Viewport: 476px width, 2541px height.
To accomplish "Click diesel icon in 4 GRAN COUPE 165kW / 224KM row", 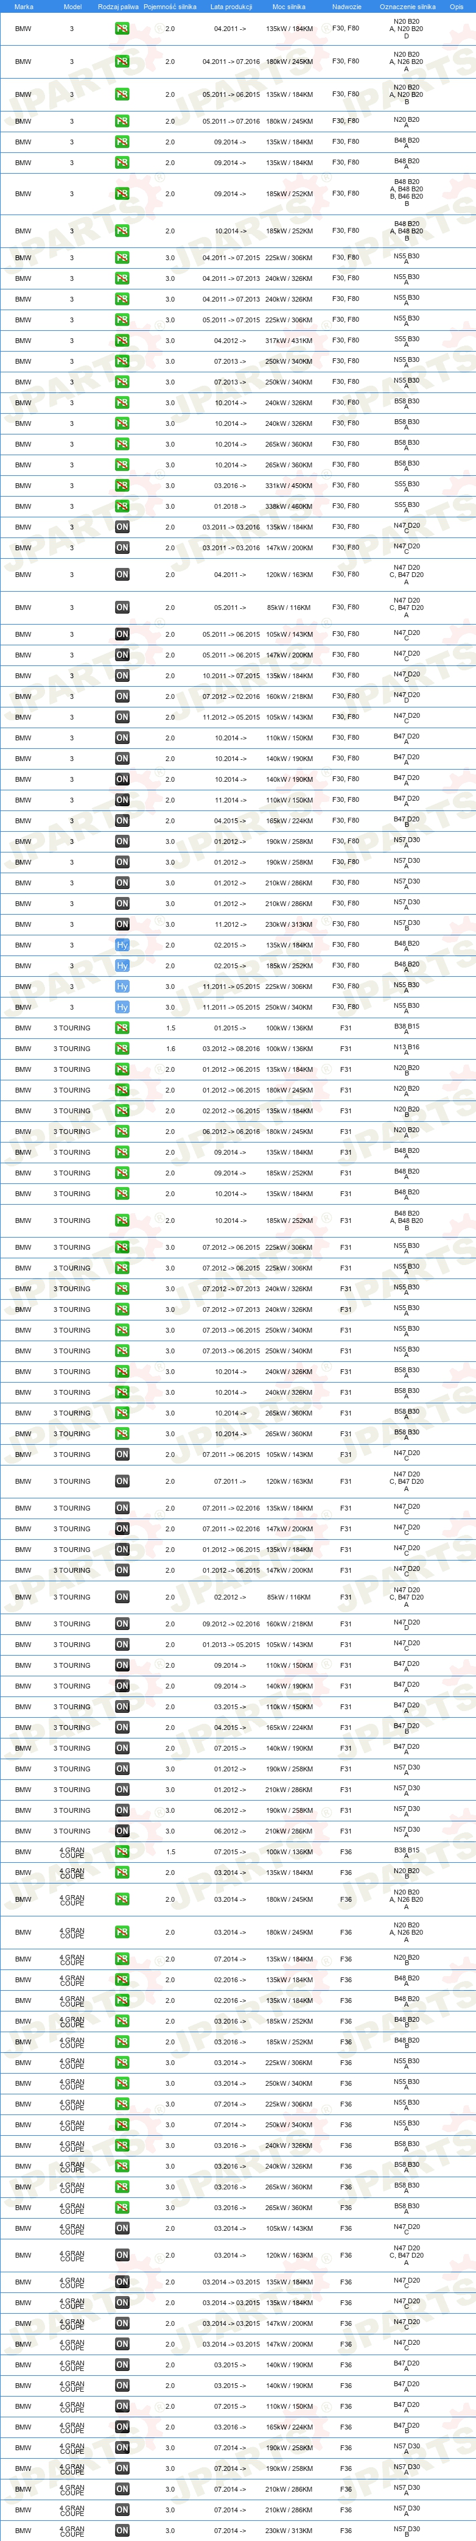I will pyautogui.click(x=122, y=2426).
